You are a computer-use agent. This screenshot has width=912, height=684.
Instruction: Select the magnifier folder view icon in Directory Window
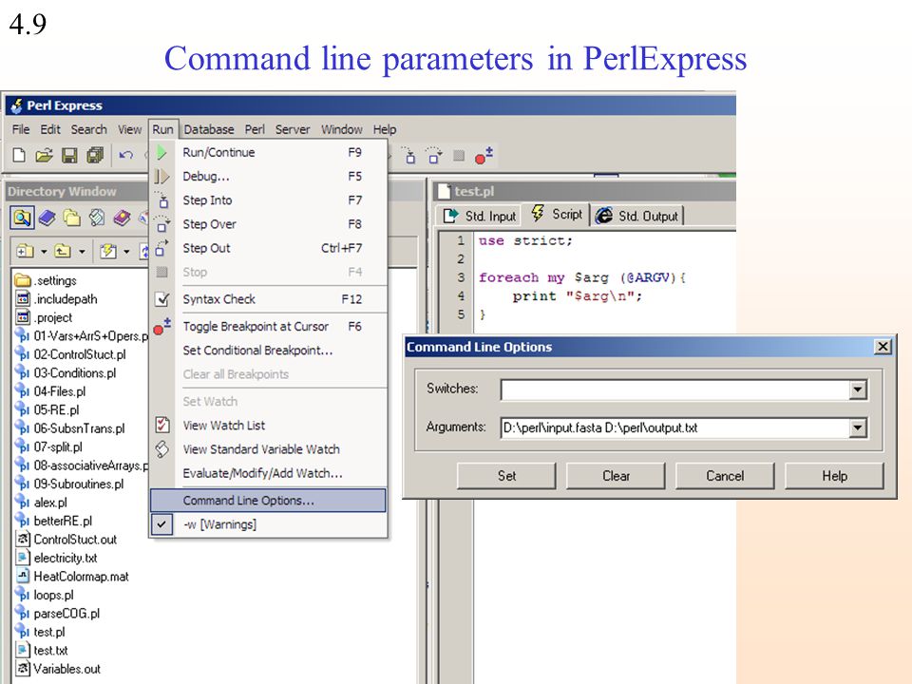coord(22,218)
